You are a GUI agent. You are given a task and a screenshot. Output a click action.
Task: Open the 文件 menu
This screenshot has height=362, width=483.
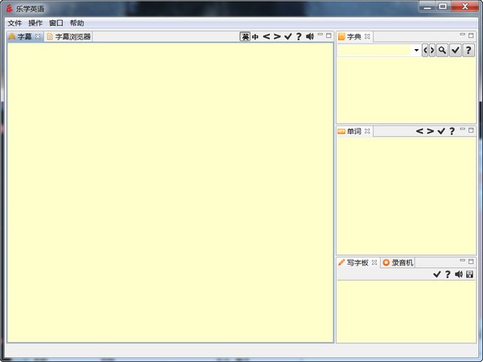click(14, 23)
